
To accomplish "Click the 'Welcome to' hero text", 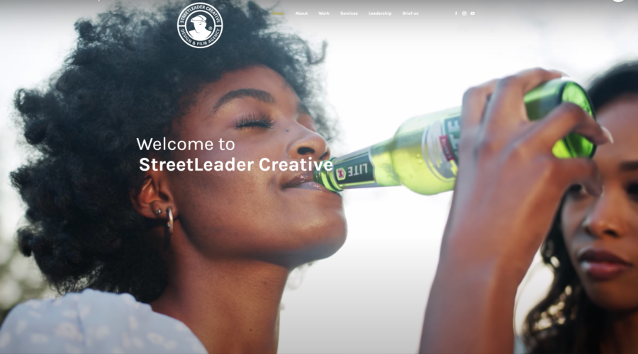I will coord(186,144).
